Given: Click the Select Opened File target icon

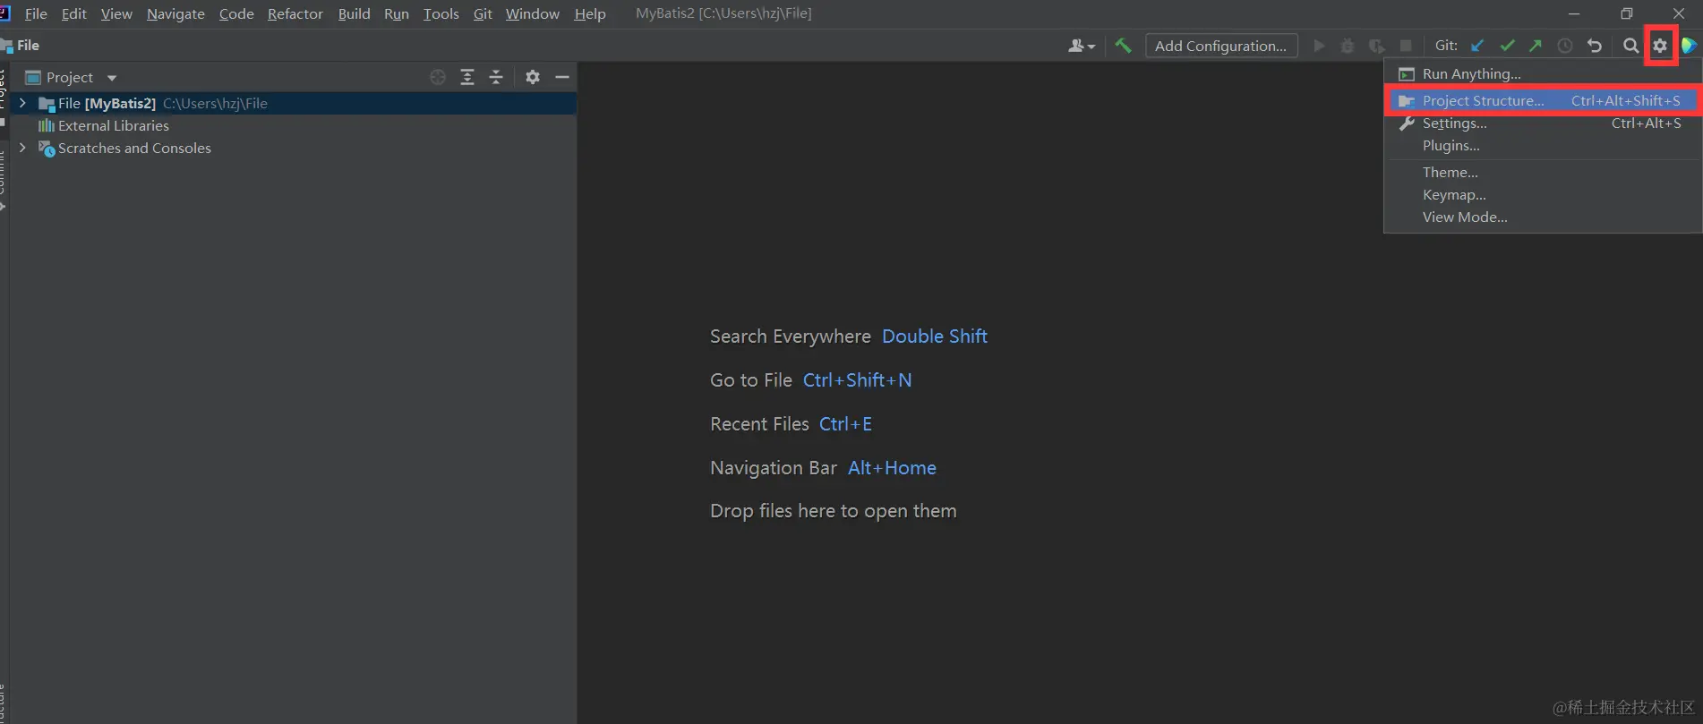Looking at the screenshot, I should pyautogui.click(x=438, y=77).
